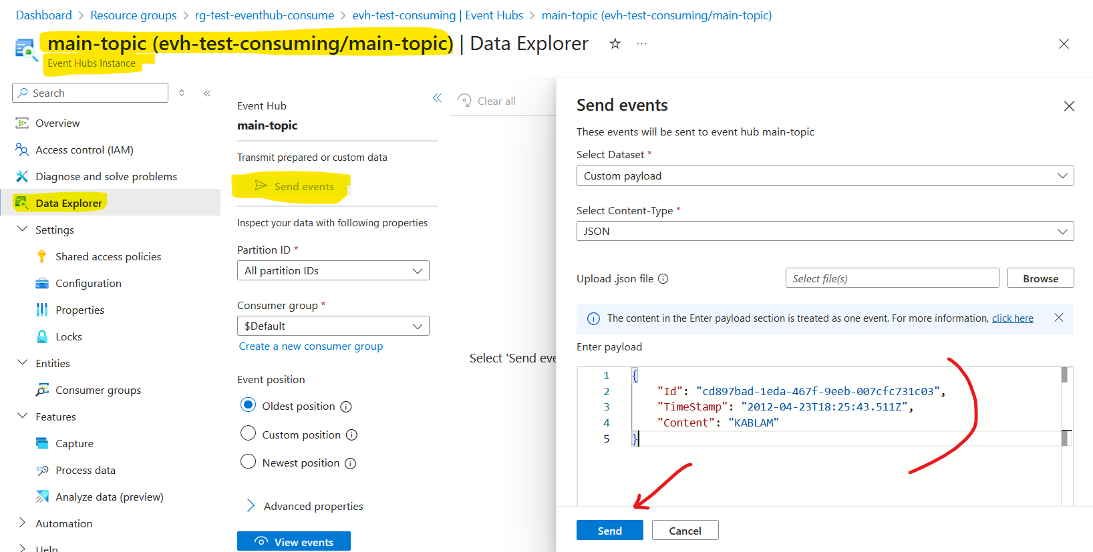Screen dimensions: 1093x552
Task: Expand the Automation group
Action: click(22, 523)
